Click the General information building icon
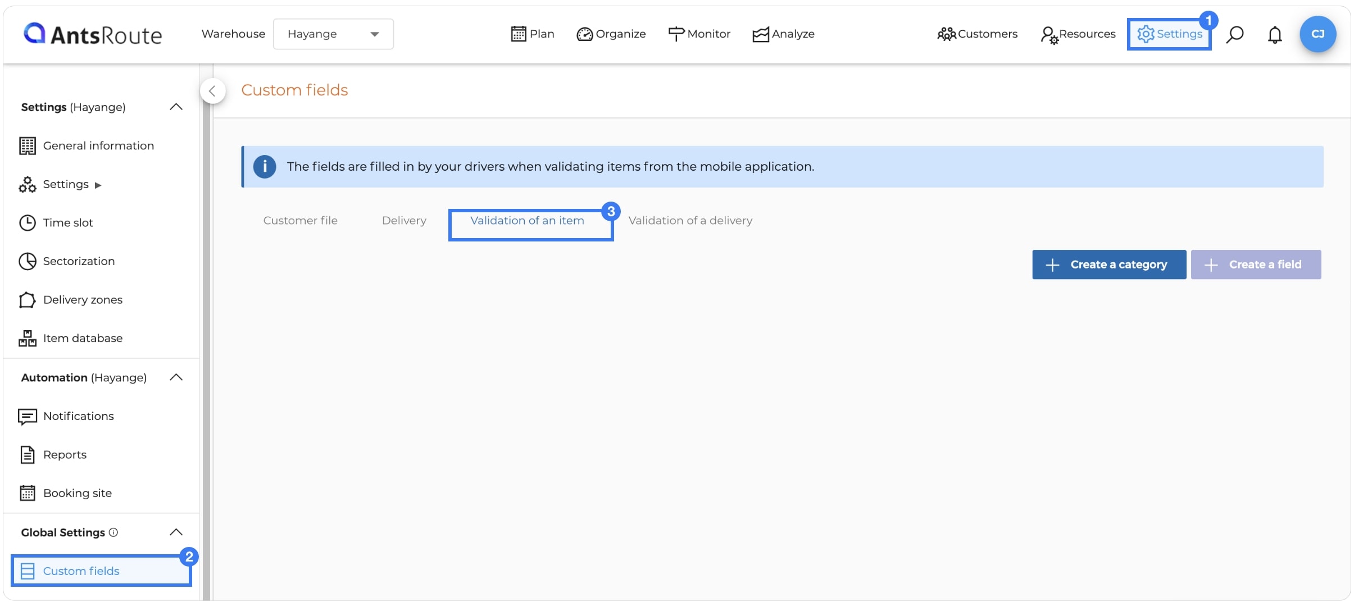The image size is (1354, 607). pos(27,146)
